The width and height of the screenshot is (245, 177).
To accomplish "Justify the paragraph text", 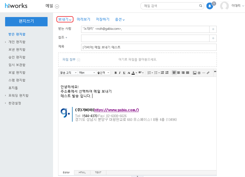I will click(x=187, y=73).
